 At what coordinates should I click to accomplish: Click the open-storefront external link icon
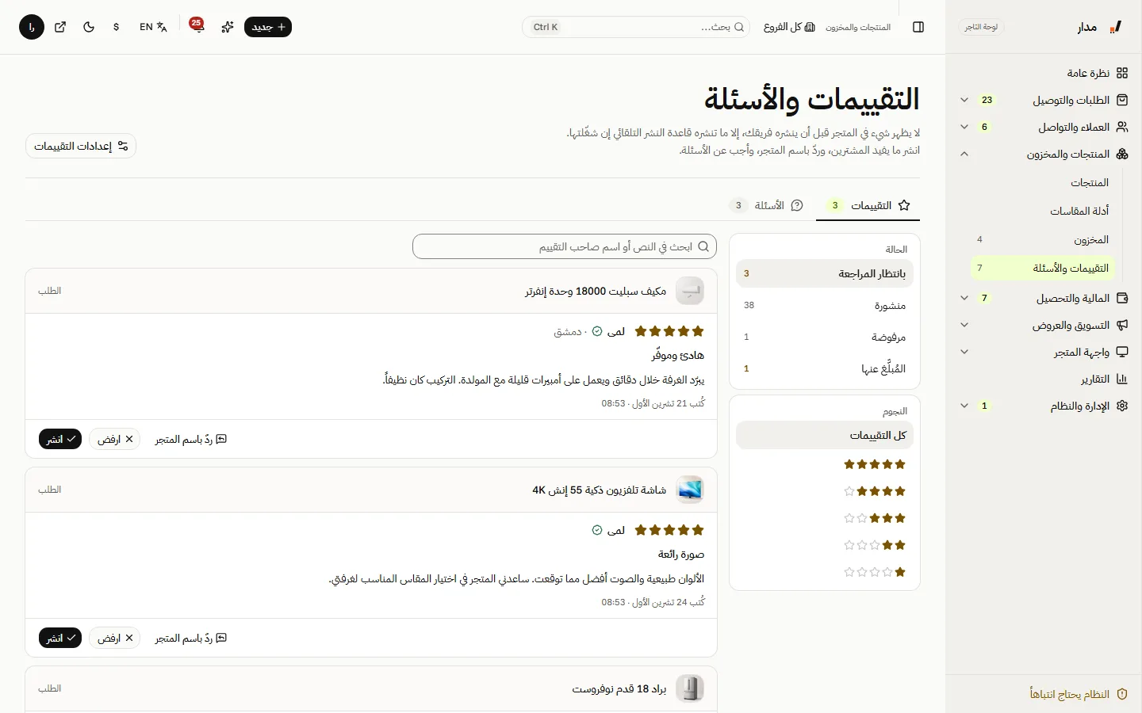coord(60,27)
